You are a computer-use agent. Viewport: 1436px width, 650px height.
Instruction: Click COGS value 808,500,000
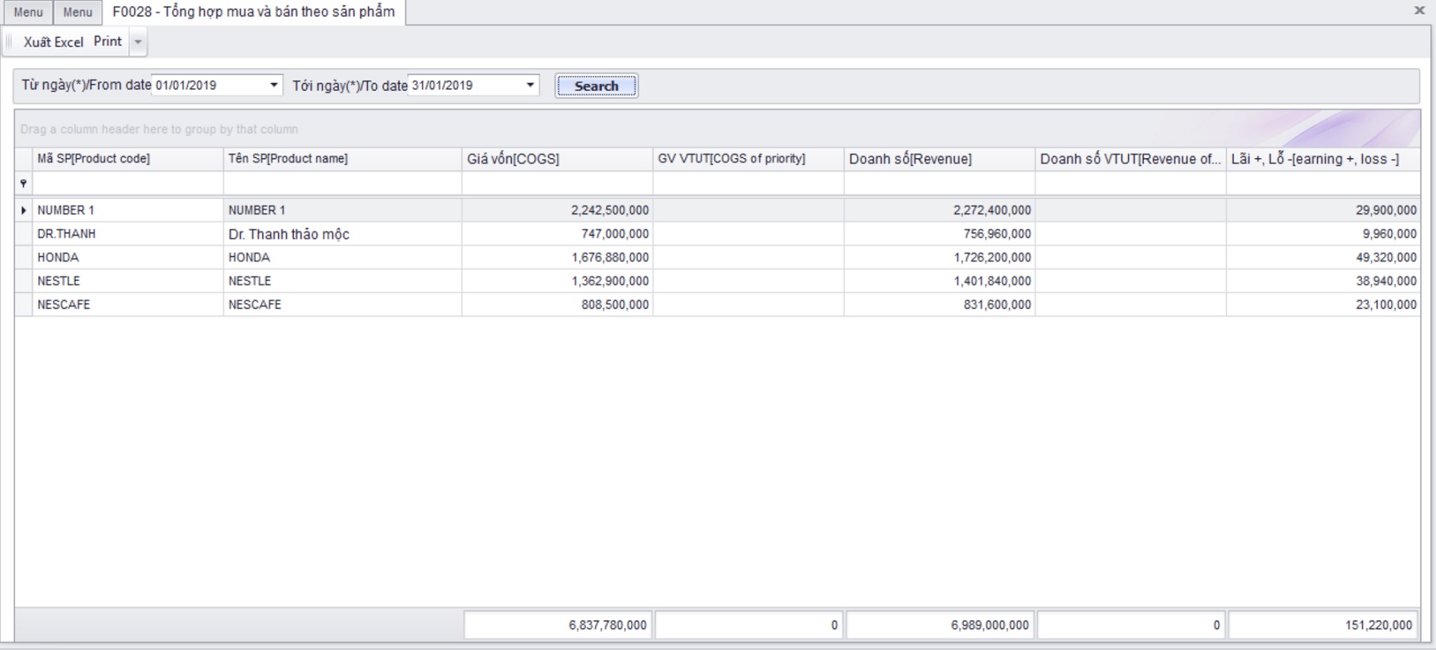[x=614, y=305]
